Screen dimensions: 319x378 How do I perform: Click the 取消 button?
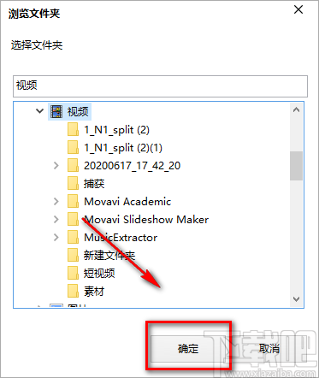(x=269, y=348)
